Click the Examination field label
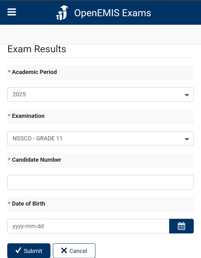The width and height of the screenshot is (201, 258). point(28,116)
